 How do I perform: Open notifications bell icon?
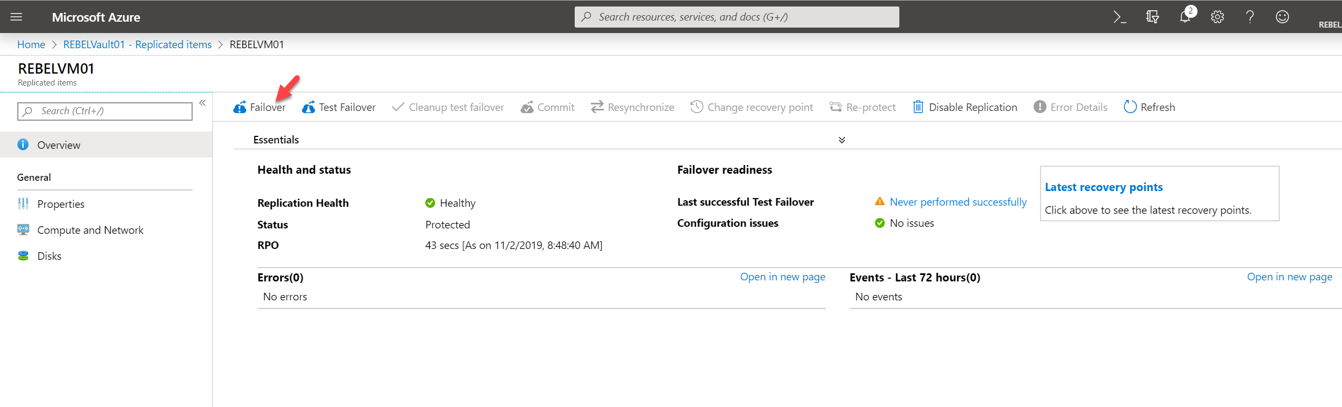pos(1186,17)
